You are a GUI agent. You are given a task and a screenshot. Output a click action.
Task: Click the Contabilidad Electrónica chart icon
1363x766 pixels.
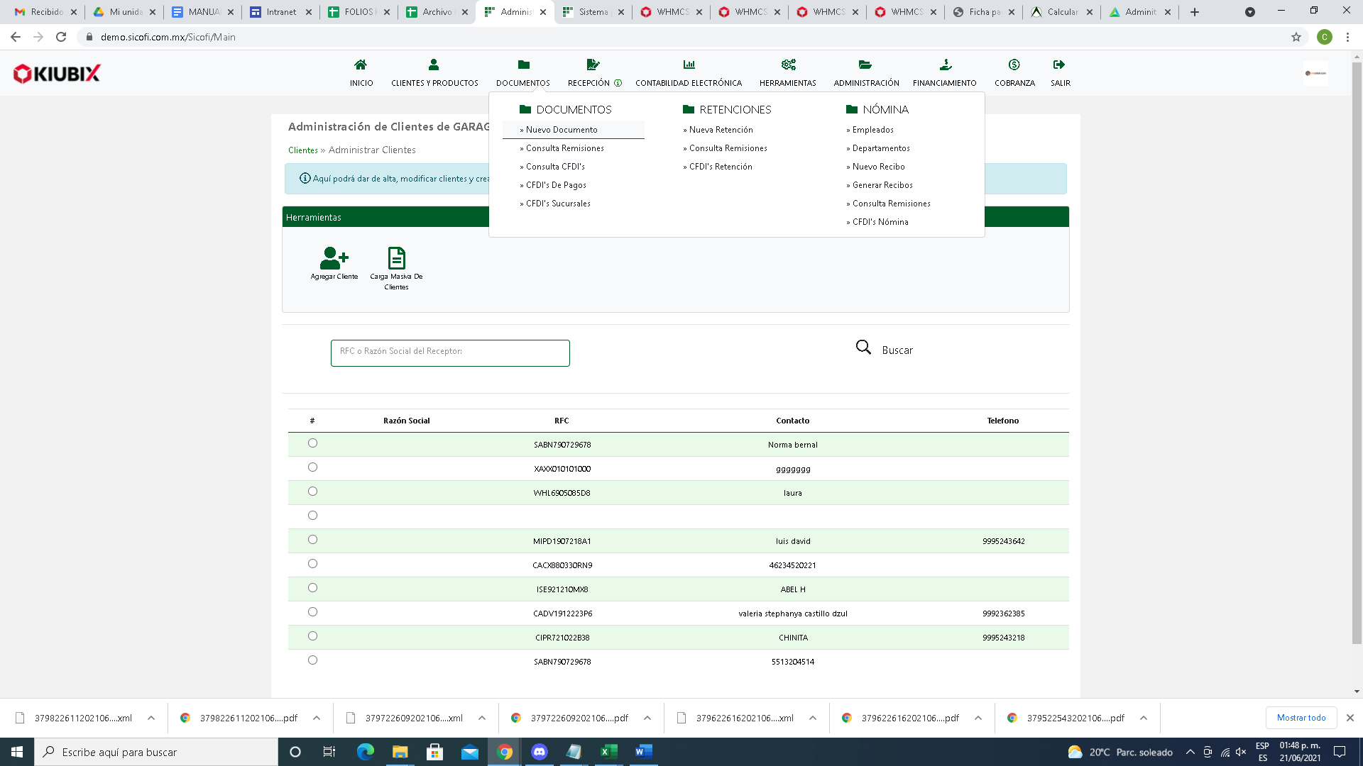689,65
